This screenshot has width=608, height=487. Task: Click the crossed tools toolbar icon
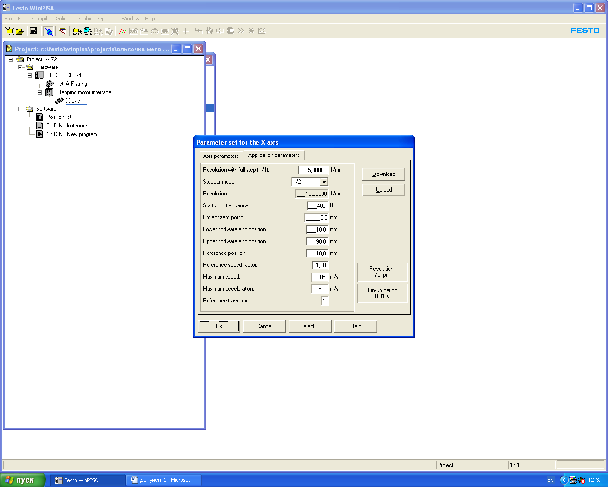click(x=174, y=31)
